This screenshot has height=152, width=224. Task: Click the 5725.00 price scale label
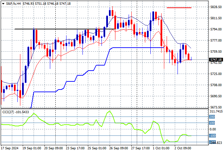(216, 74)
